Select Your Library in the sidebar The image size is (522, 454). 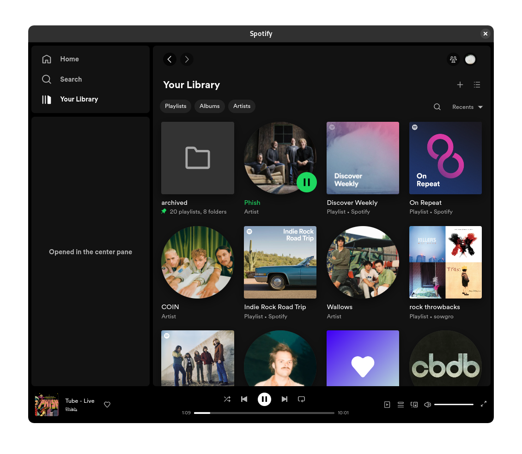coord(70,99)
